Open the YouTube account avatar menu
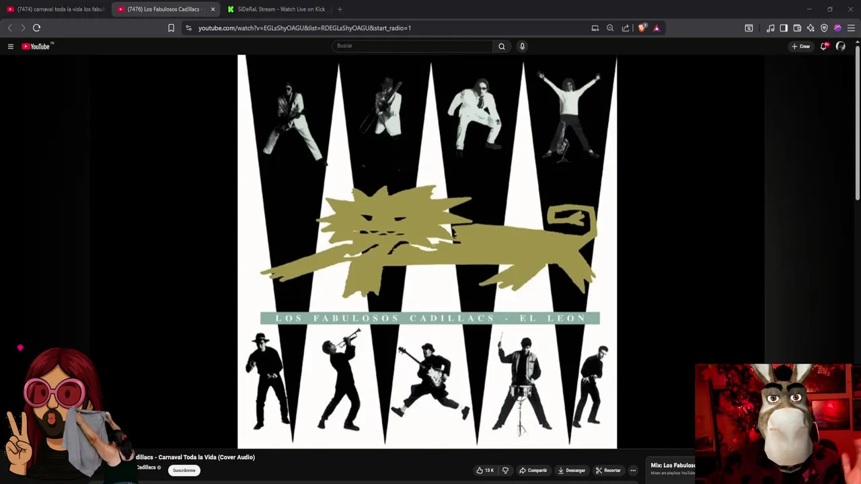 pos(841,46)
